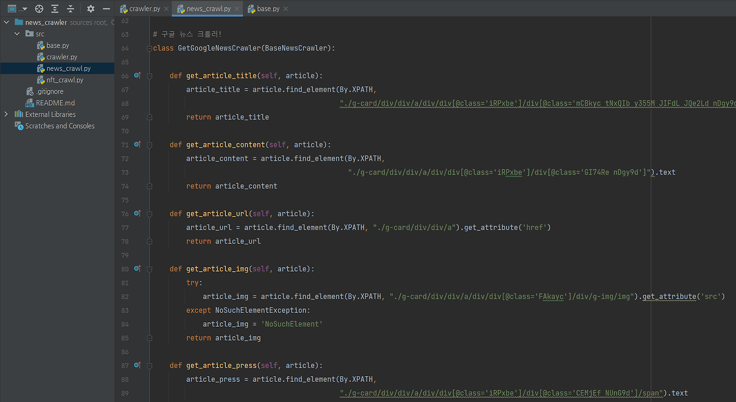Screen dimensions: 736x402
Task: Hide the project panel with minus icon
Action: coord(106,9)
